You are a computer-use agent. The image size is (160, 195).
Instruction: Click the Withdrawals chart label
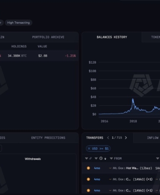tap(33, 159)
